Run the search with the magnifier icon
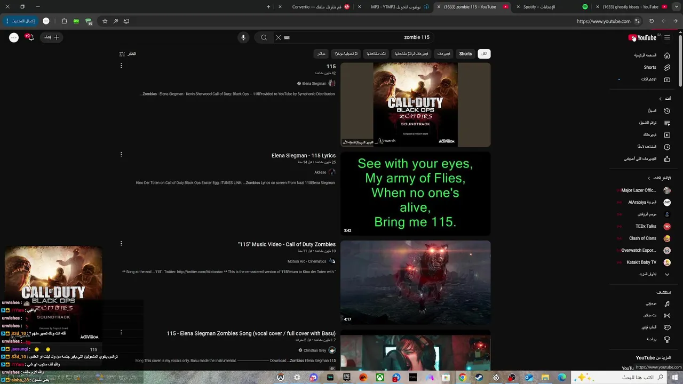 [264, 37]
